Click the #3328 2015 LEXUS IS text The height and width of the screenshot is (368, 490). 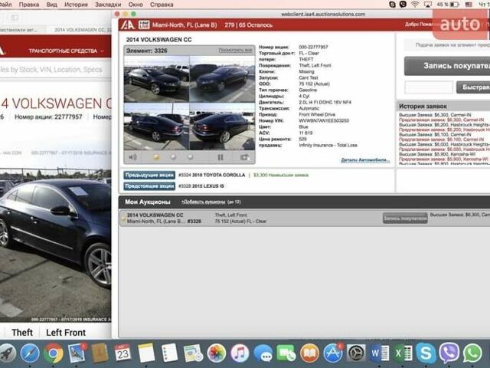point(201,186)
